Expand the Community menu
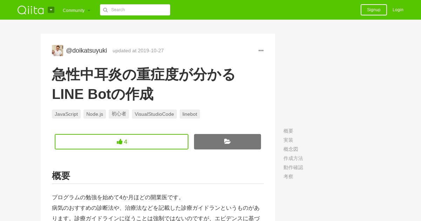Viewport: 421px width, 221px height. 76,11
